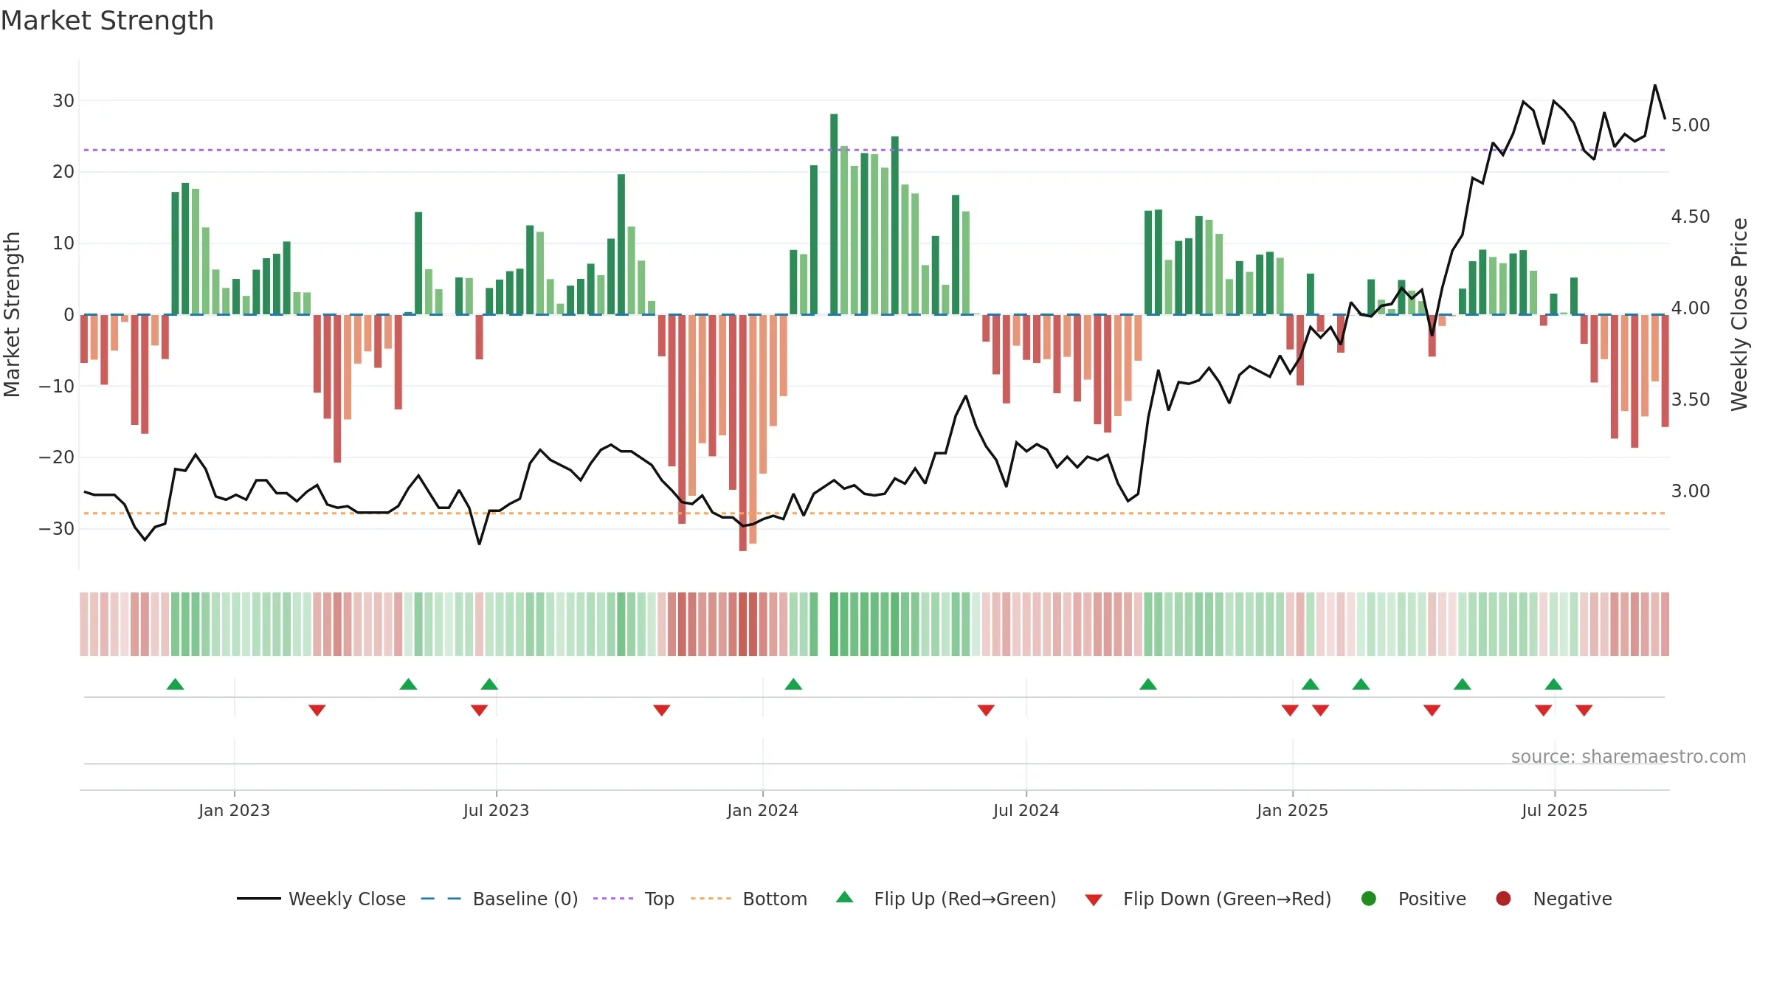Click the −30 left axis label
This screenshot has height=996, width=1771.
click(x=57, y=529)
